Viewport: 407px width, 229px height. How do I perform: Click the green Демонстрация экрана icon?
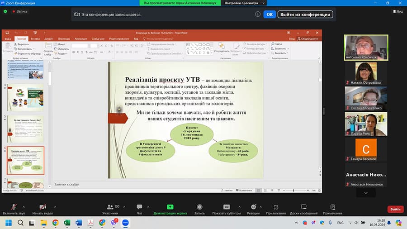coord(171,207)
